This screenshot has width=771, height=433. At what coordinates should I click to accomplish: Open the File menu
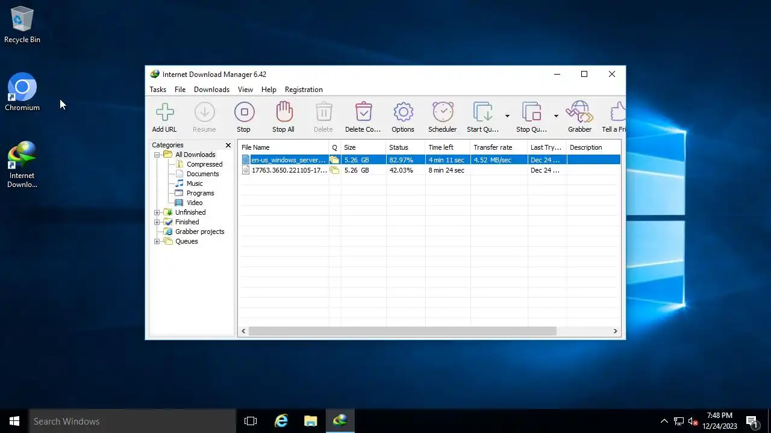pos(180,90)
